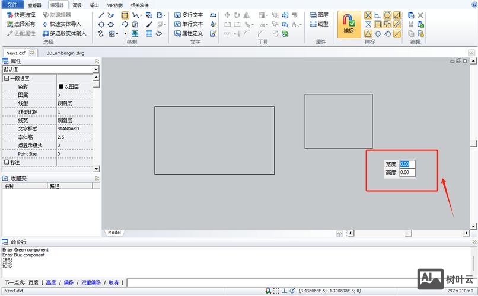Click the 色彩 black color swatch
The image size is (478, 296).
(60, 86)
